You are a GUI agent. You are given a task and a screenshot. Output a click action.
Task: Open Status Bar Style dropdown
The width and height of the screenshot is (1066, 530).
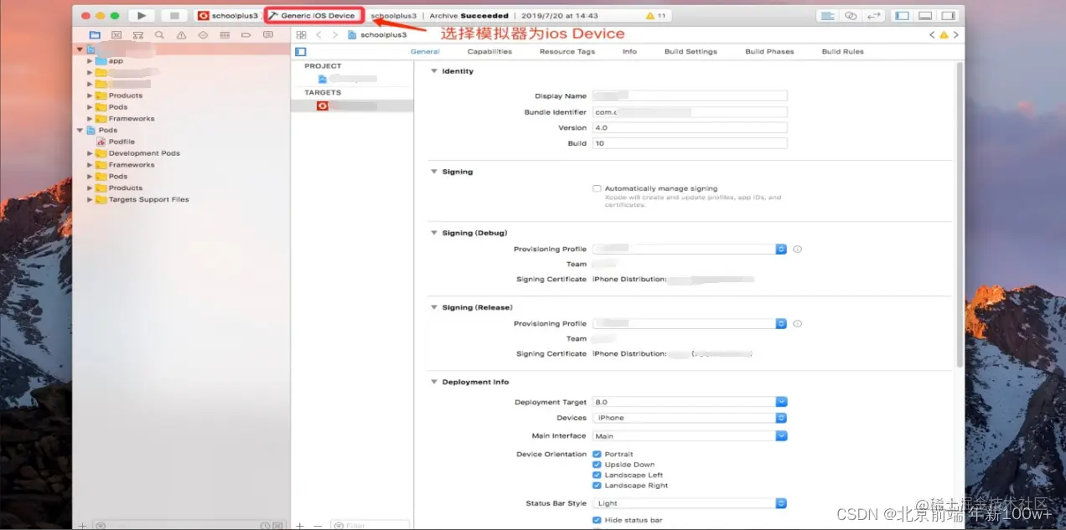point(690,503)
